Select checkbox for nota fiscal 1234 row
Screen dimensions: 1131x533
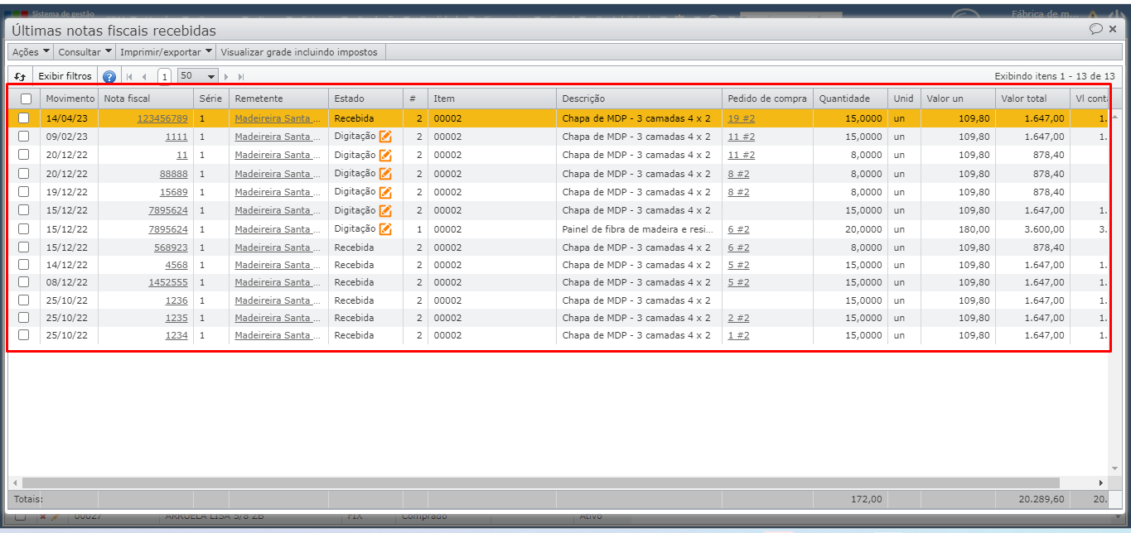pyautogui.click(x=24, y=335)
